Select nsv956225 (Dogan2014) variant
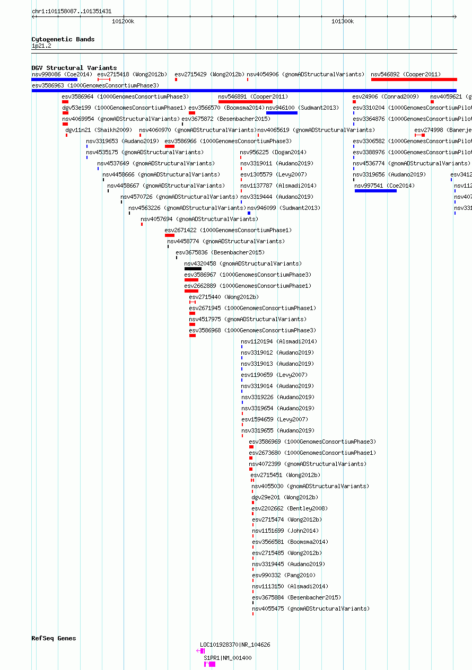 pyautogui.click(x=273, y=153)
